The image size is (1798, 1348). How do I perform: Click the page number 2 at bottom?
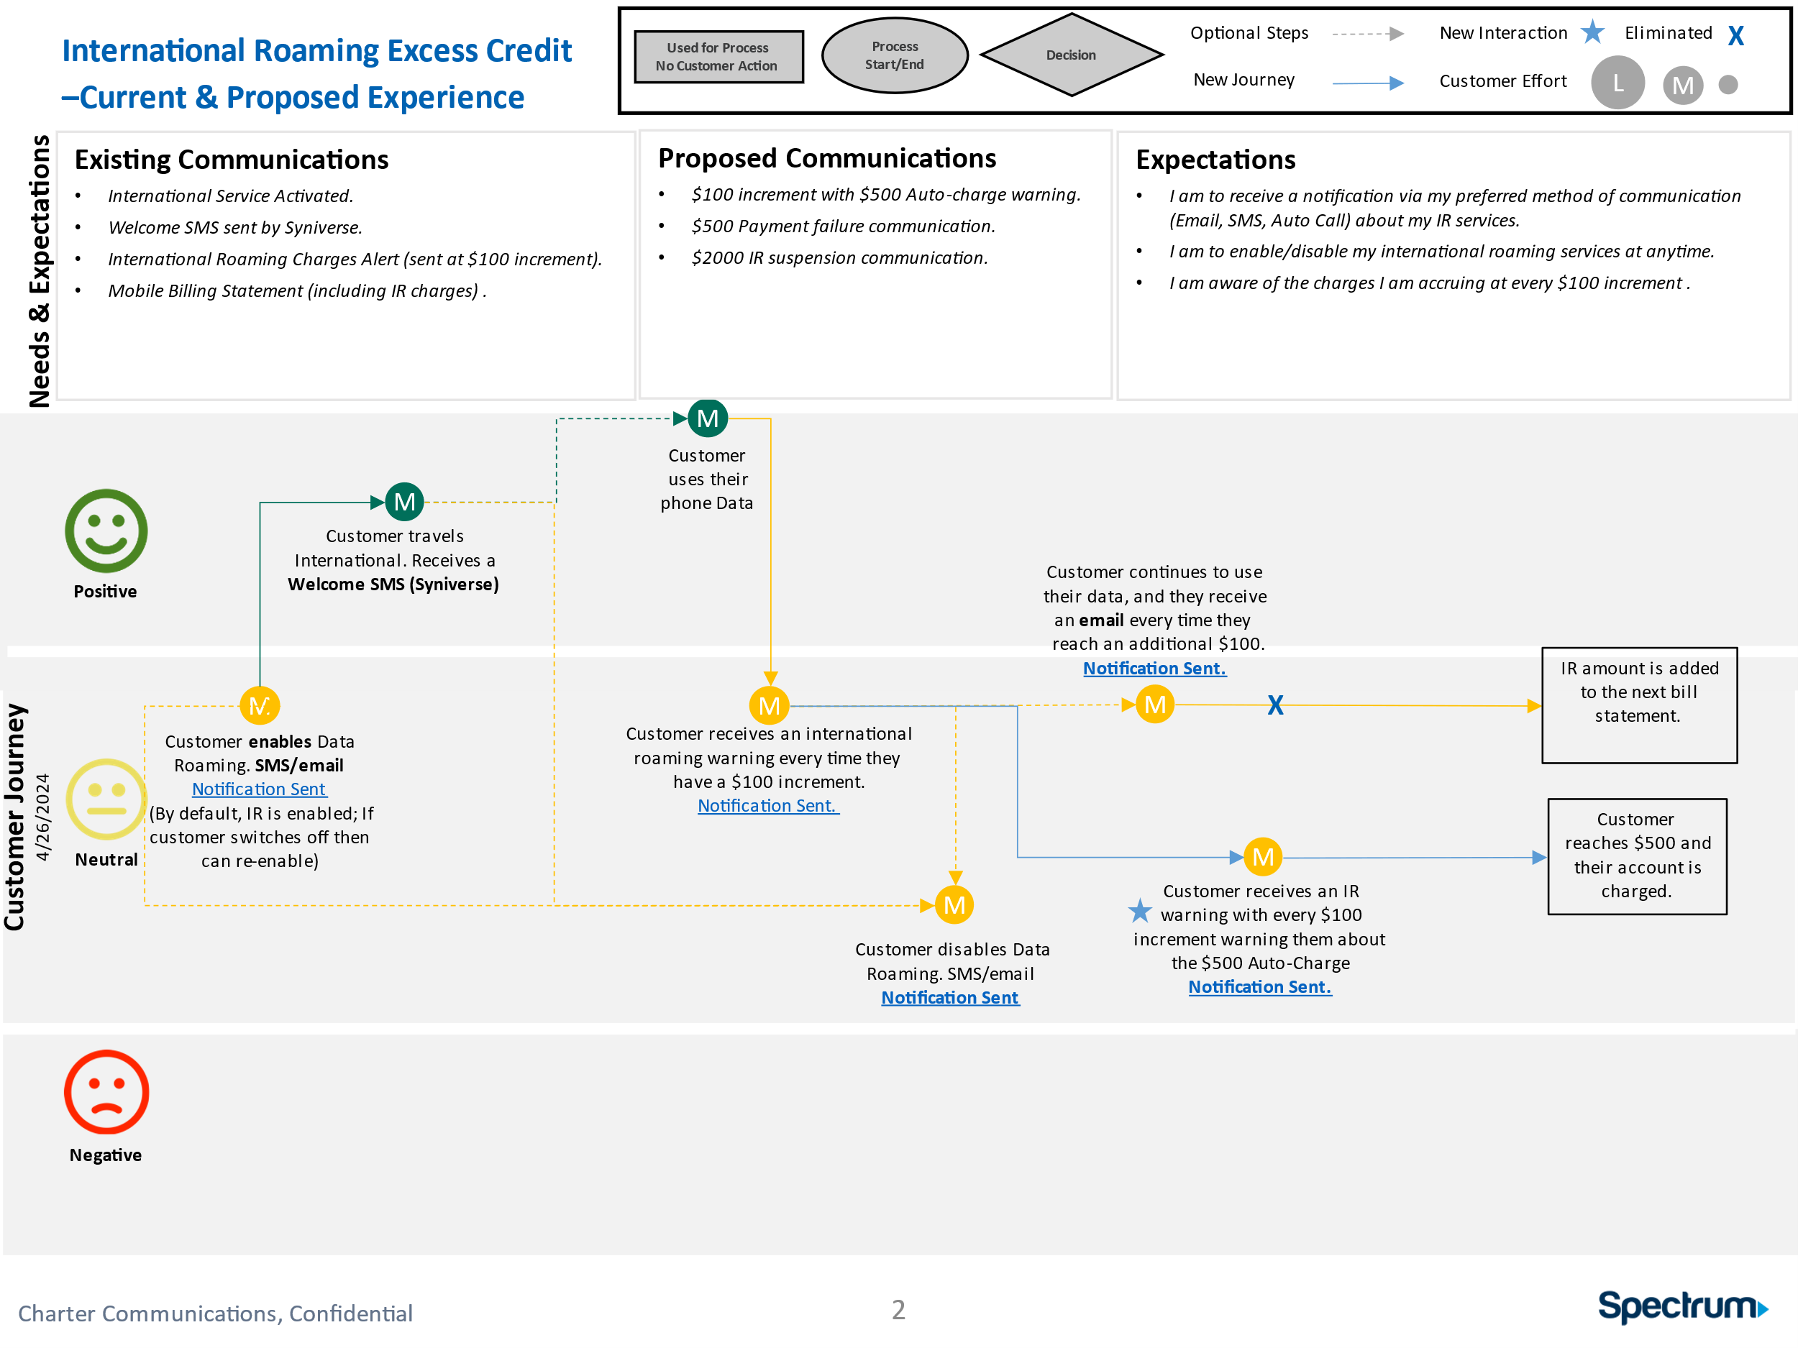[899, 1309]
